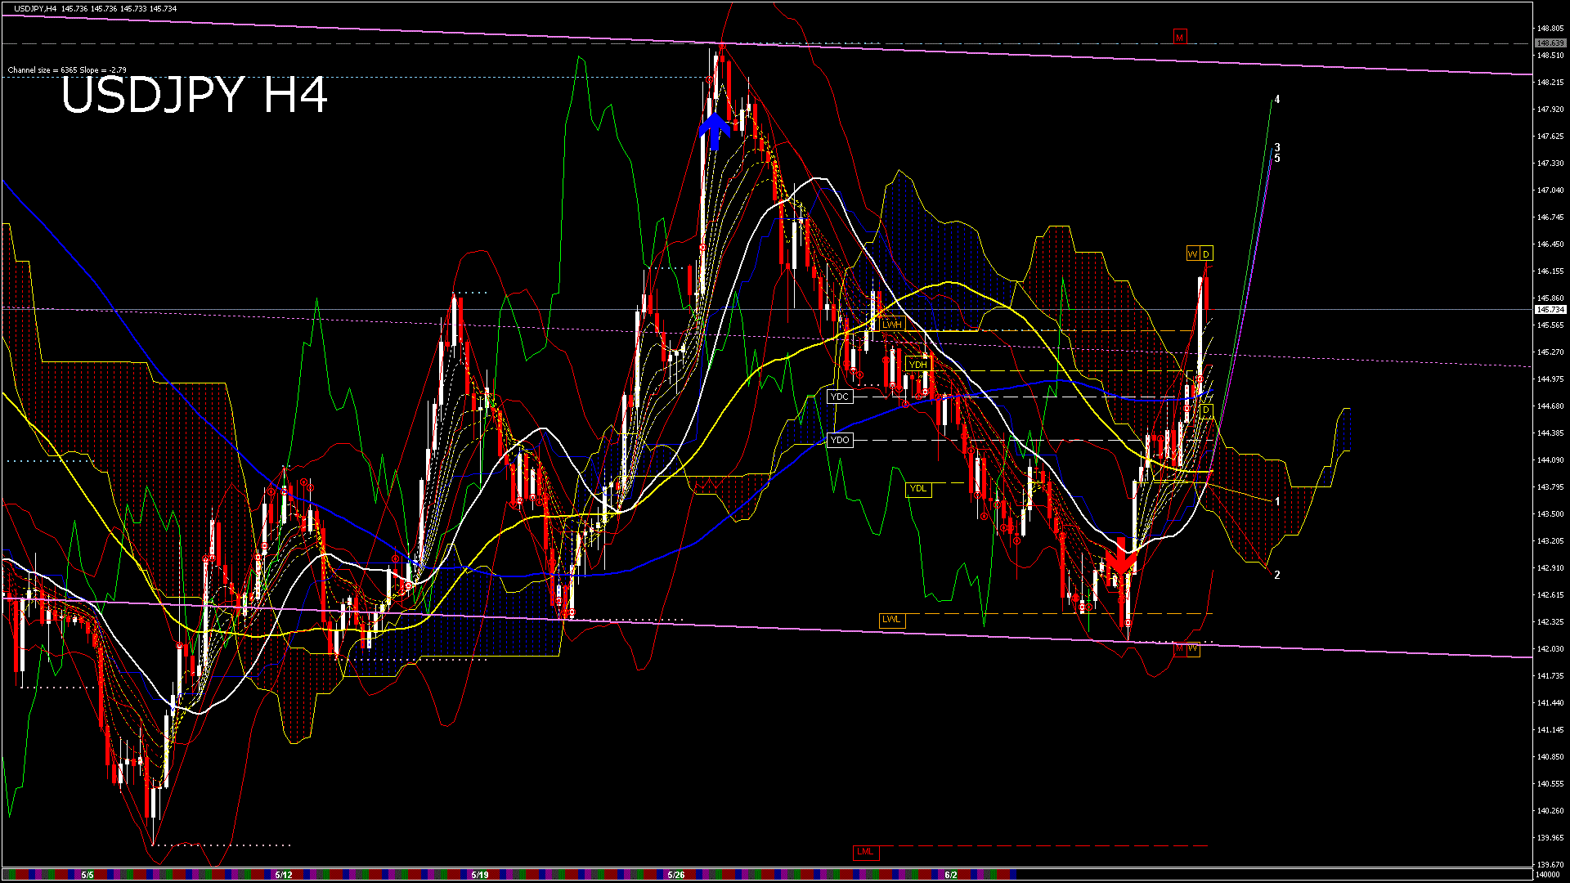Click the 142.030 price scale value
Image resolution: width=1570 pixels, height=883 pixels.
[1550, 649]
